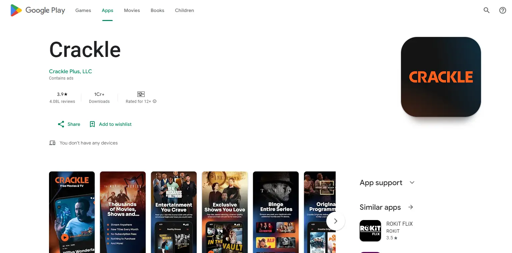Click the 3.9 star rating value

62,94
